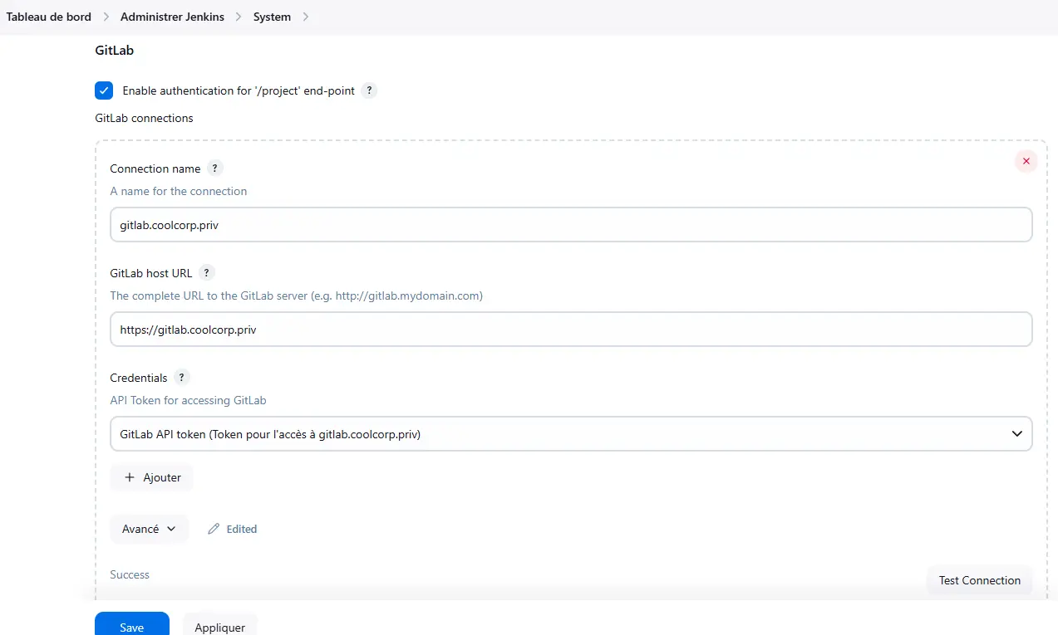This screenshot has width=1058, height=635.
Task: Open the GitLab API token credentials dropdown
Action: coord(570,434)
